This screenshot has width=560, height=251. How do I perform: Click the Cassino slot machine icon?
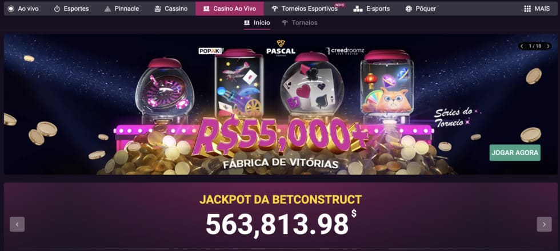[158, 9]
